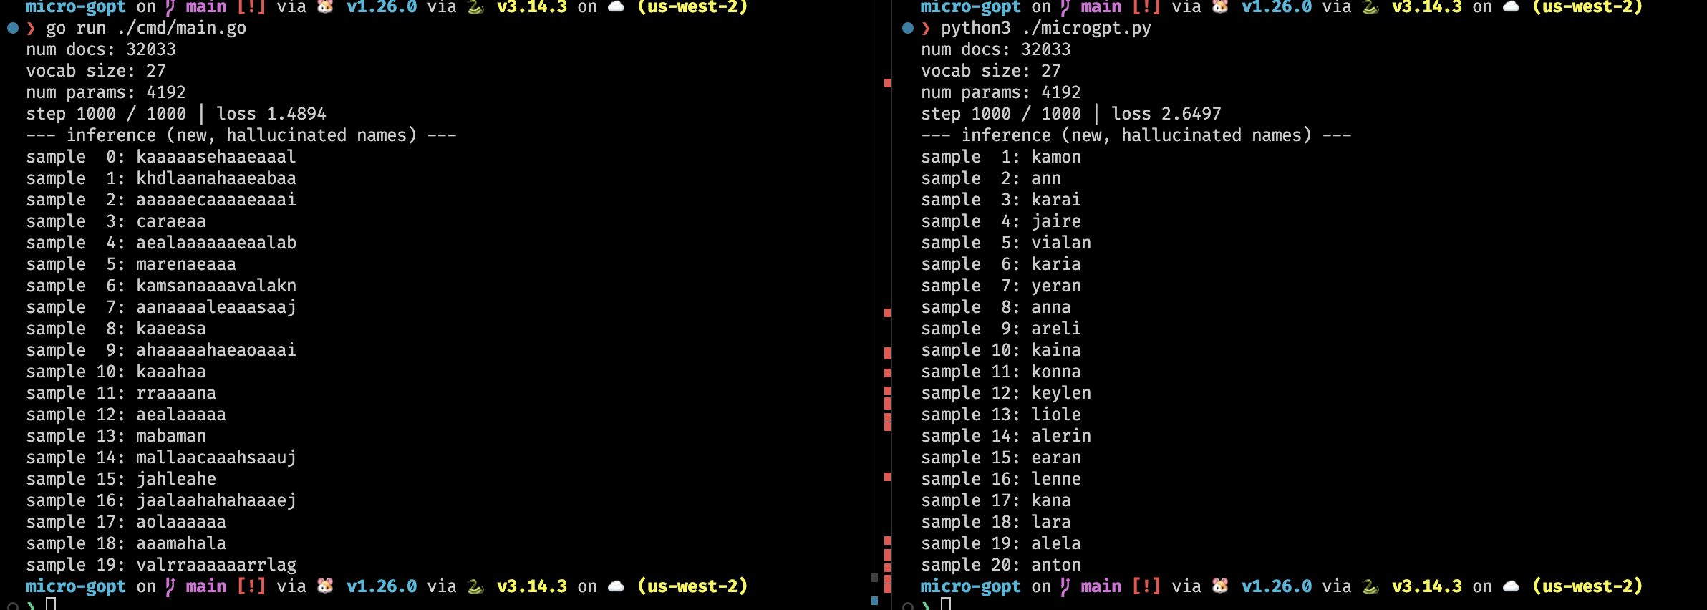Click the "python3 ./microgpt.py" command text
This screenshot has width=1707, height=610.
(x=1045, y=28)
